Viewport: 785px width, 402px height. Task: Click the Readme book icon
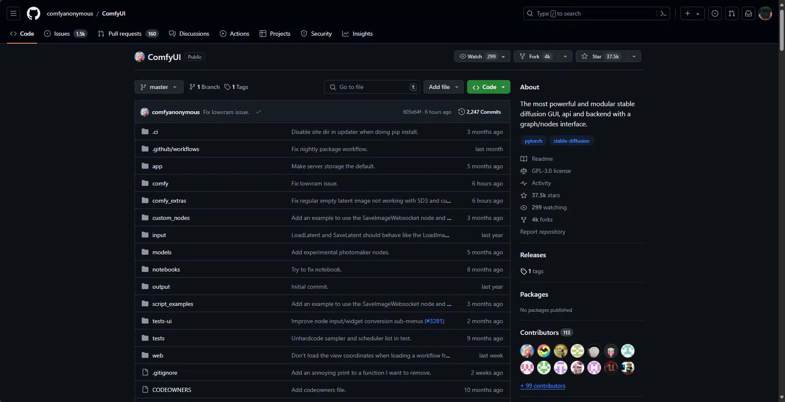524,159
